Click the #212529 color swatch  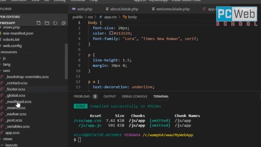coord(111,33)
